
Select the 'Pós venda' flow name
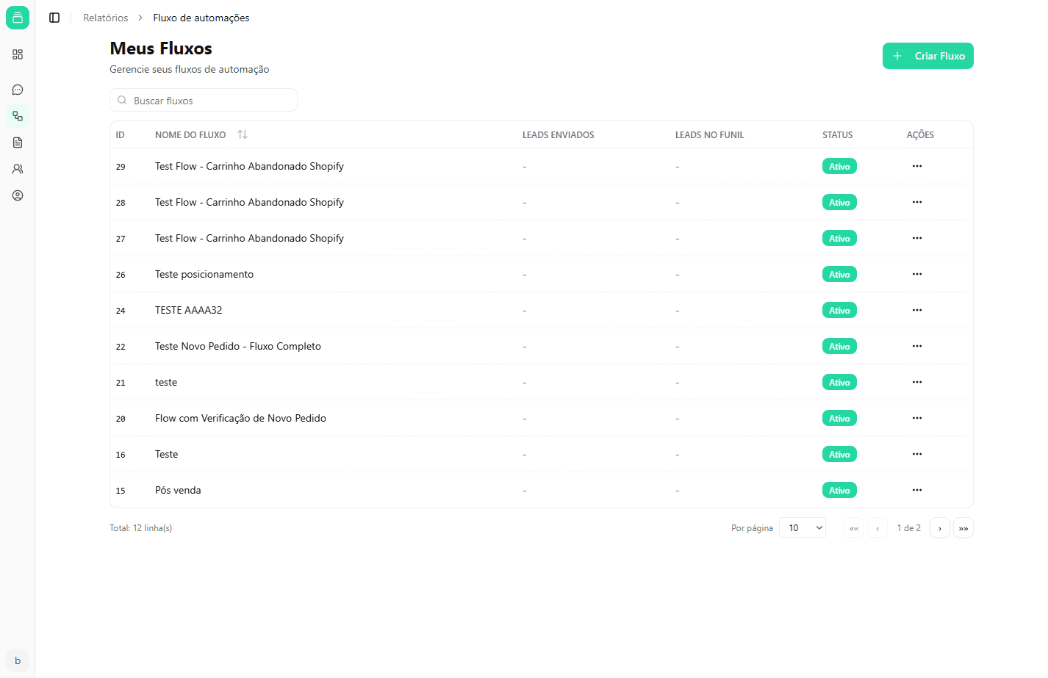point(178,490)
